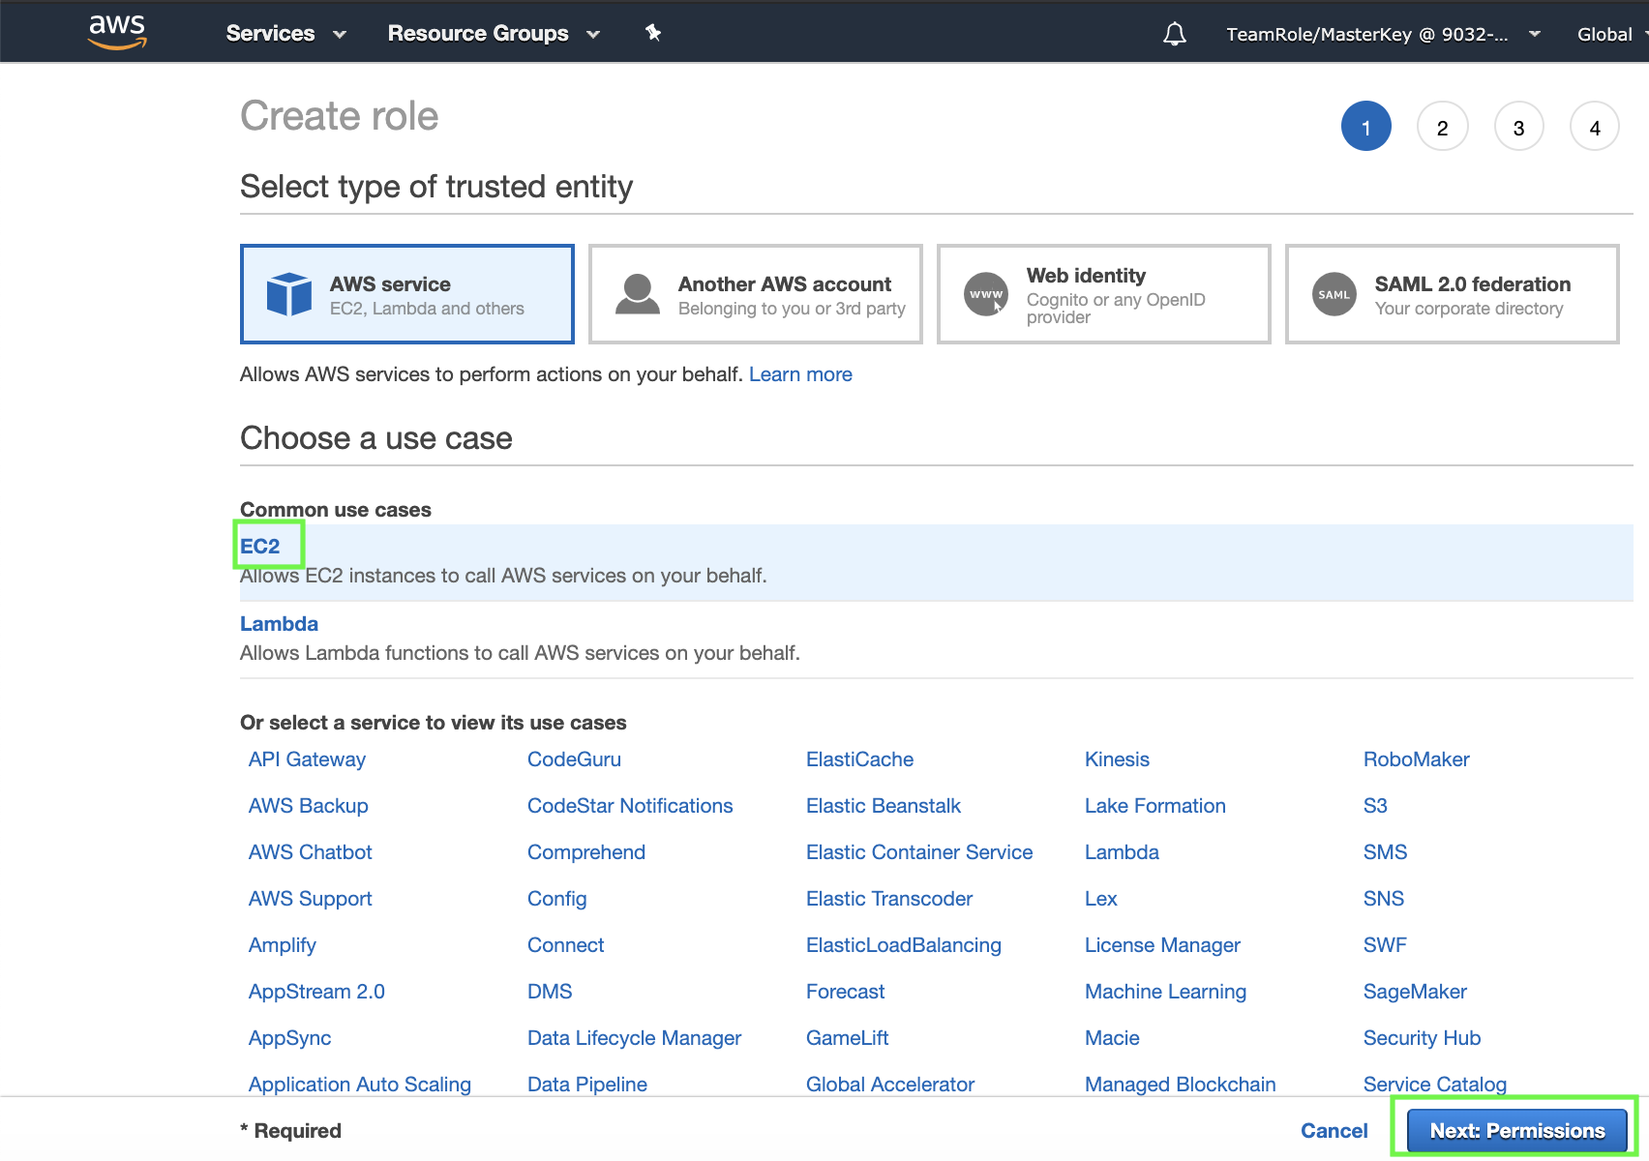Select Machine Learning service
Image resolution: width=1649 pixels, height=1161 pixels.
coord(1165,992)
